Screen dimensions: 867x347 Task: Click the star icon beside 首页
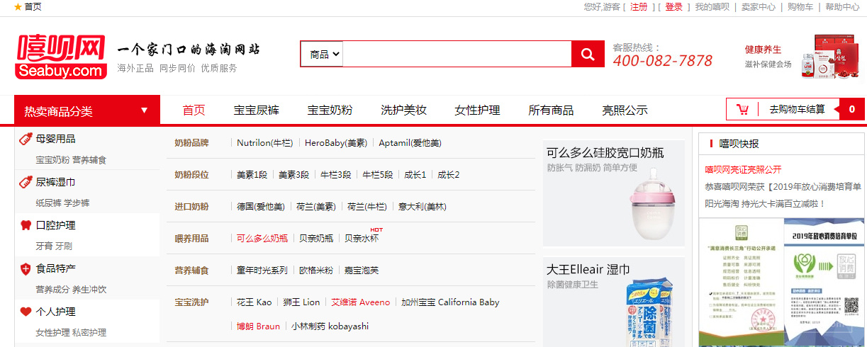18,6
